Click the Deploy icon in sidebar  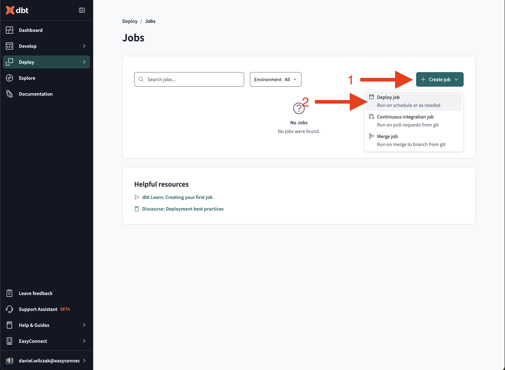[9, 62]
